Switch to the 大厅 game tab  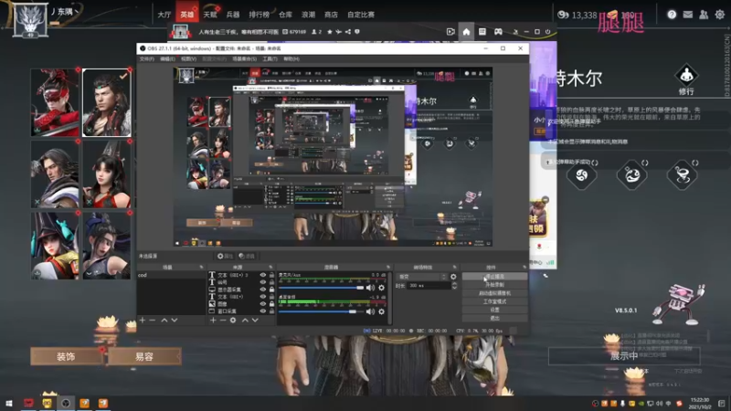coord(164,15)
